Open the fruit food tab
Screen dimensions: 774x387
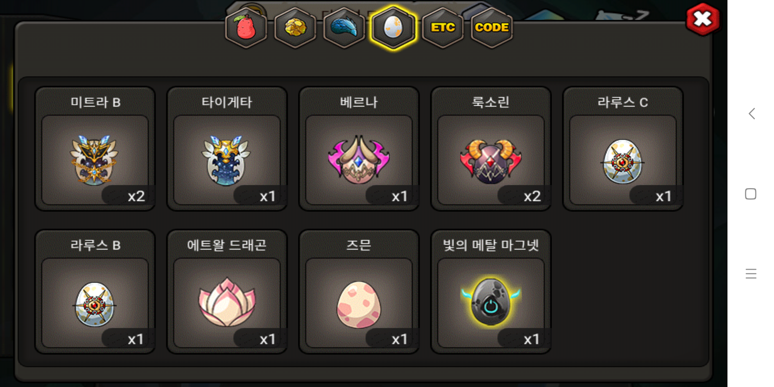click(246, 28)
